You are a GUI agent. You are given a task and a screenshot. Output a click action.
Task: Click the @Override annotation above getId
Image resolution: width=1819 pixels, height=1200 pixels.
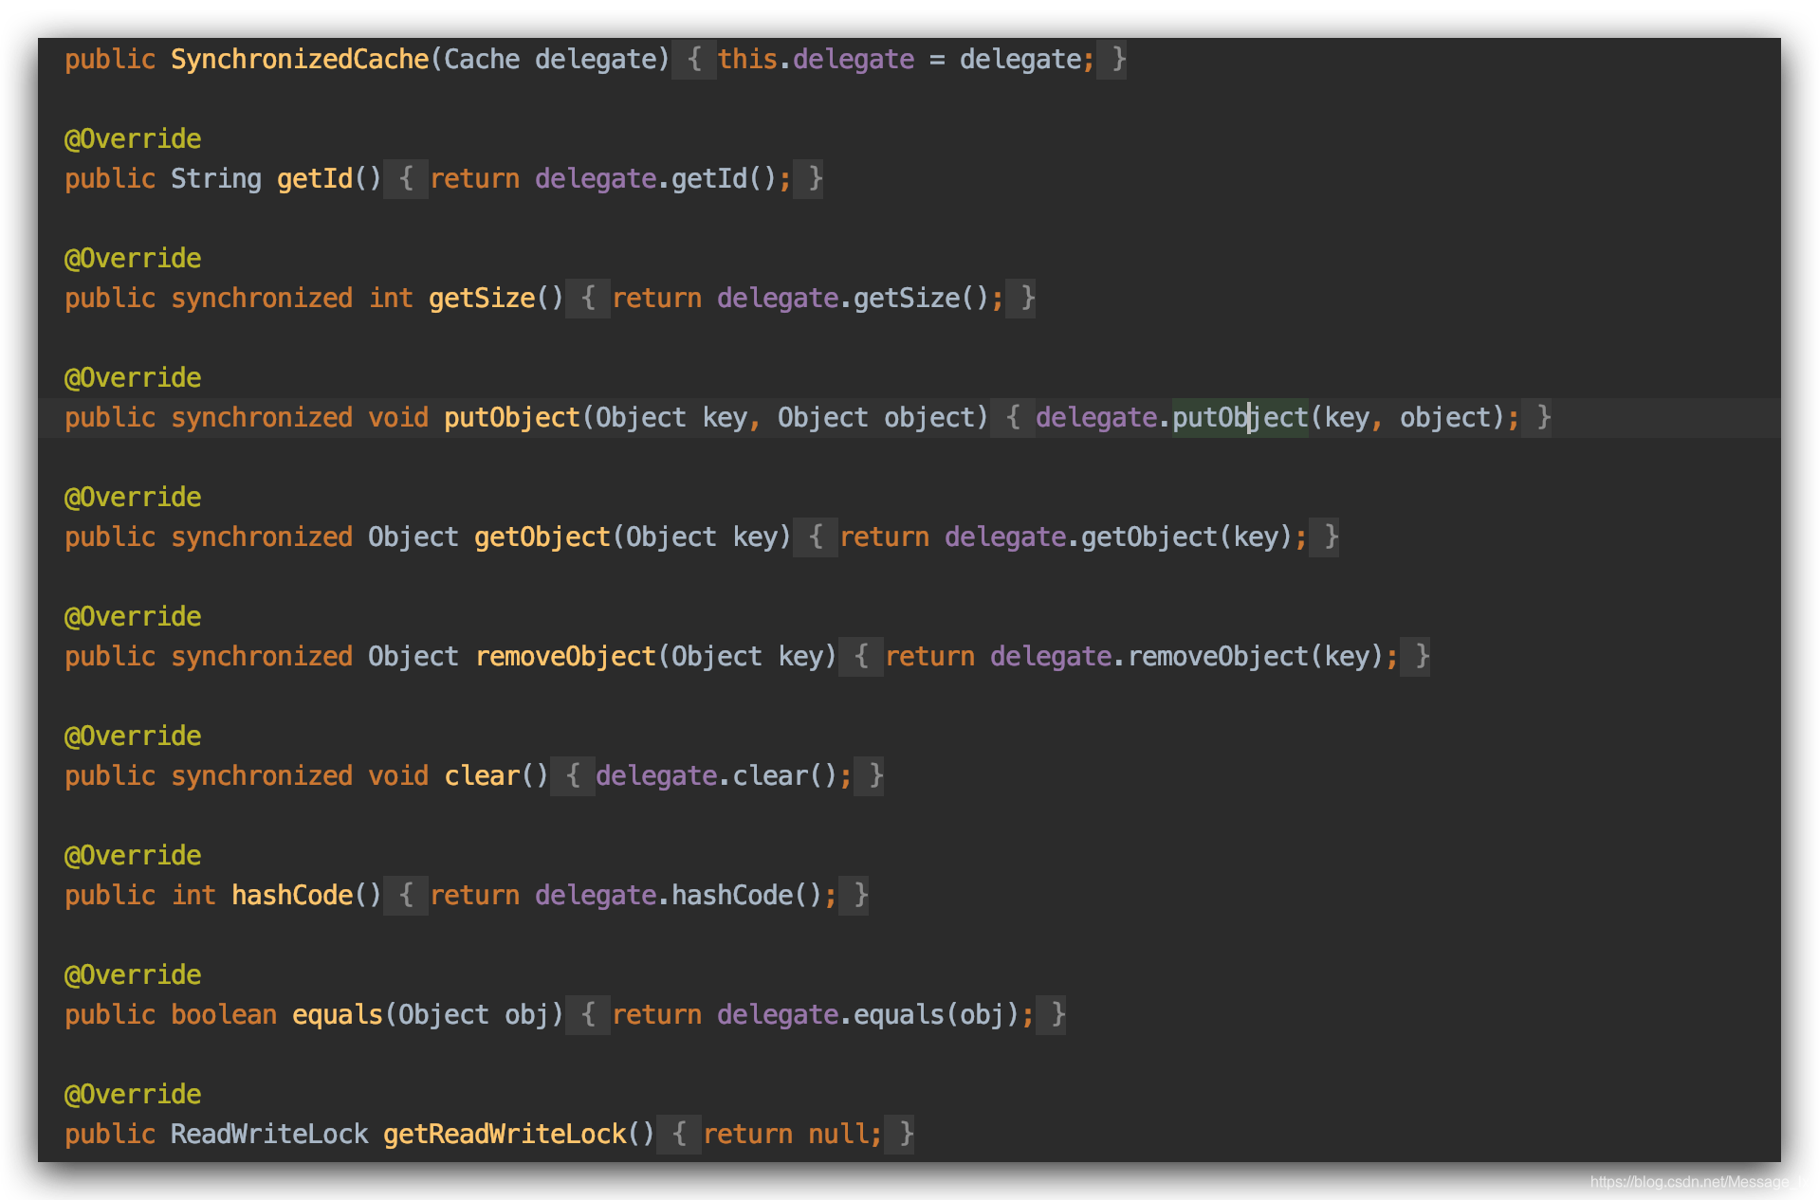coord(133,139)
